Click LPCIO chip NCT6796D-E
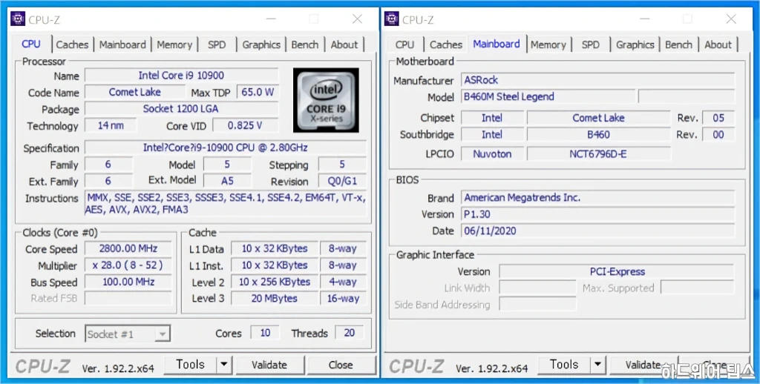This screenshot has width=760, height=384. pyautogui.click(x=599, y=154)
